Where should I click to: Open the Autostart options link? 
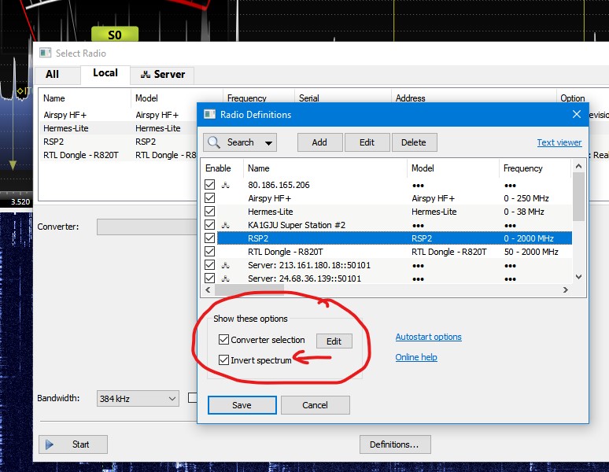(428, 337)
